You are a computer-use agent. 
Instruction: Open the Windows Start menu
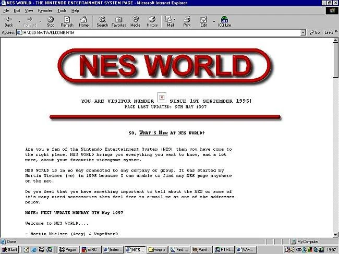pos(9,250)
